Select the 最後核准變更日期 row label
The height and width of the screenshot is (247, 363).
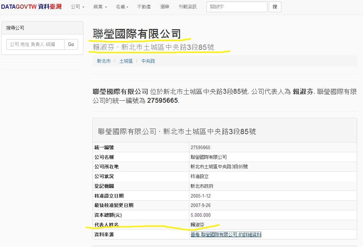pyautogui.click(x=114, y=206)
